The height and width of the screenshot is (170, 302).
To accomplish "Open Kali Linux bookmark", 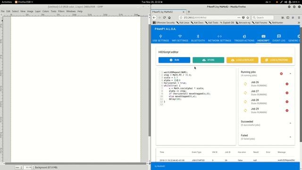I will click(x=183, y=23).
